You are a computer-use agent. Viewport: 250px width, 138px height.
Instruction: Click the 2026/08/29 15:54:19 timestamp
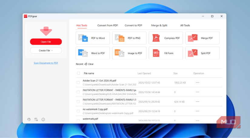149,111
